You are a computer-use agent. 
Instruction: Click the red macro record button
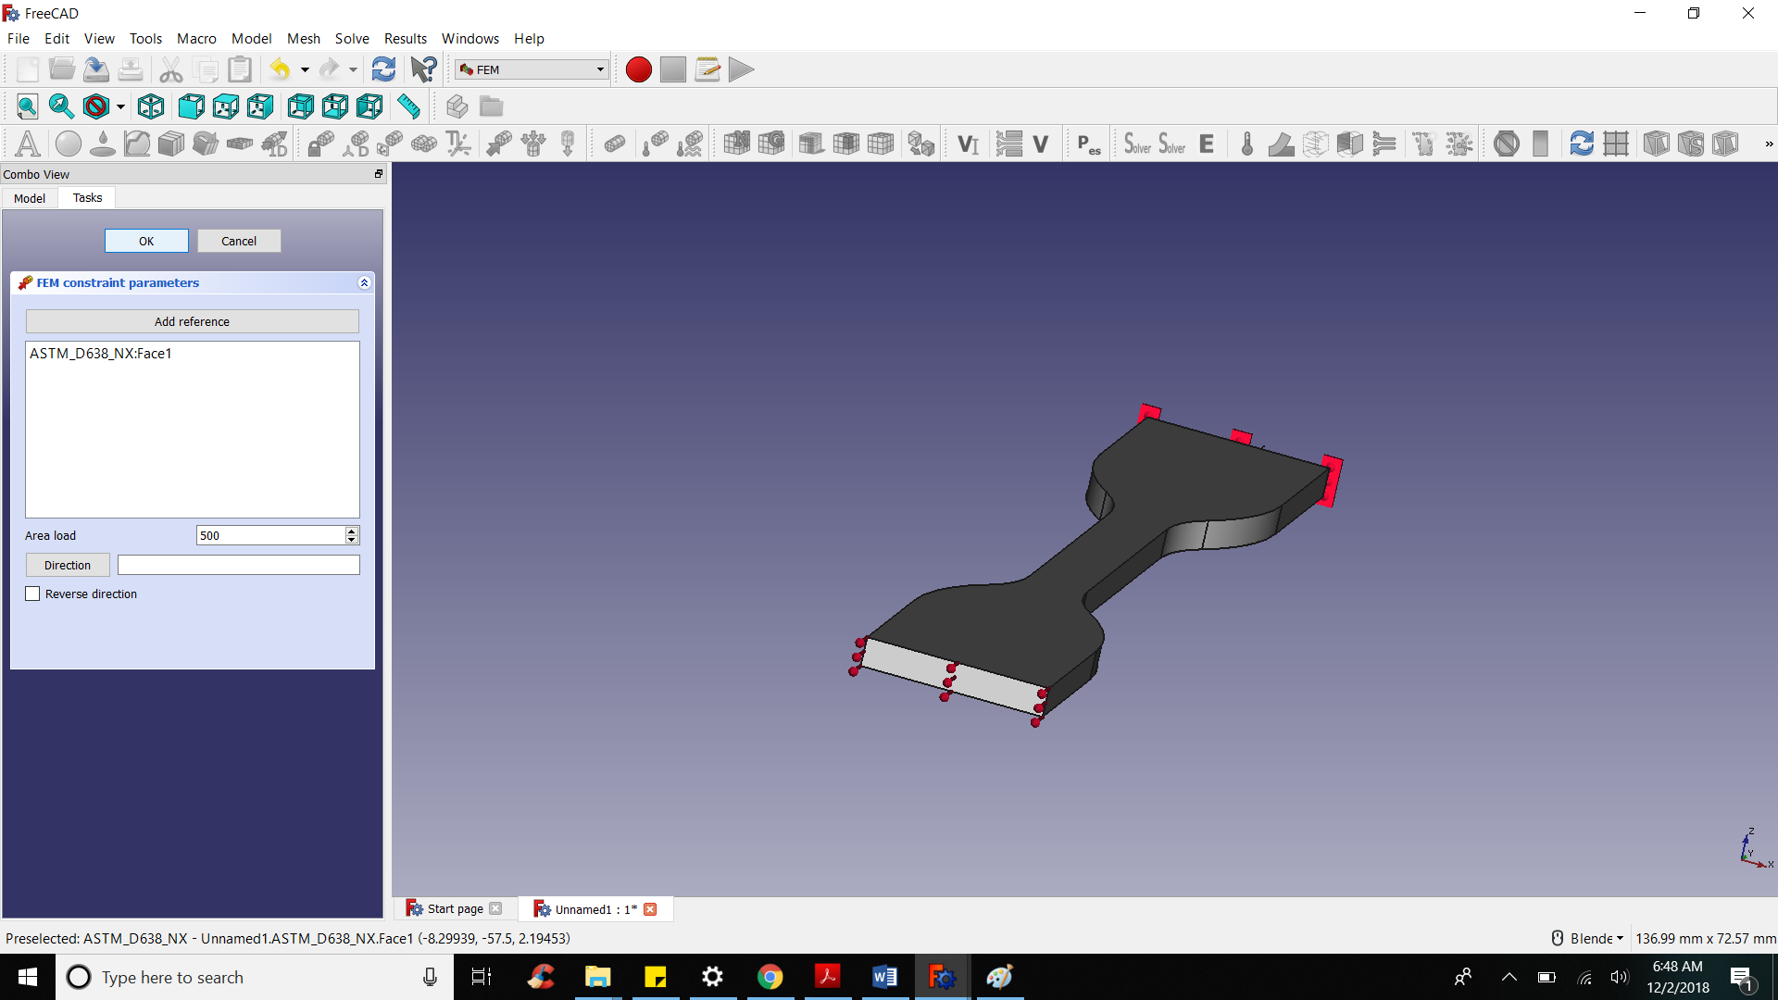point(638,69)
